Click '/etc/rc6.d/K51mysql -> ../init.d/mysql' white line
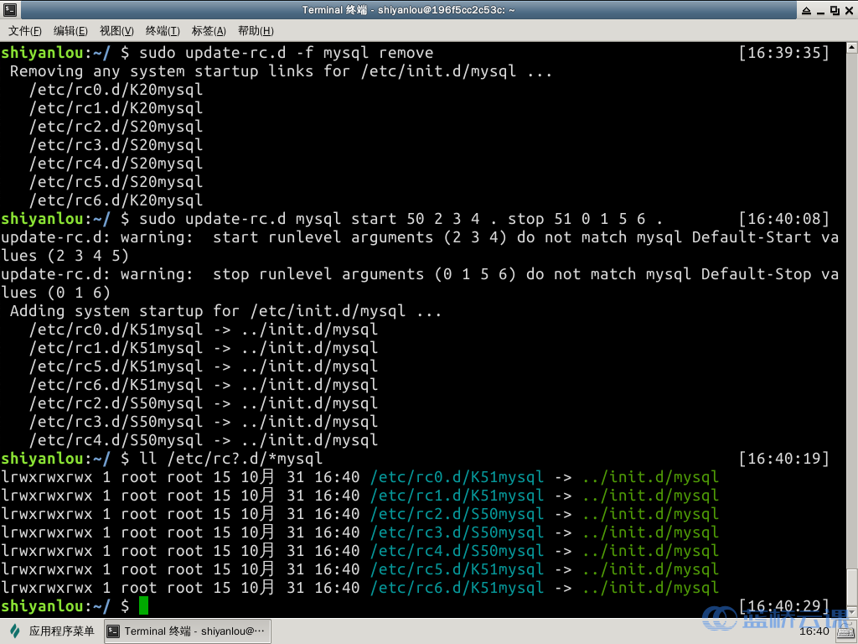This screenshot has width=858, height=644. [204, 384]
